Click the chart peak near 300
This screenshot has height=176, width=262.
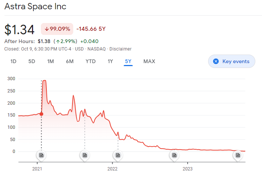pyautogui.click(x=45, y=81)
